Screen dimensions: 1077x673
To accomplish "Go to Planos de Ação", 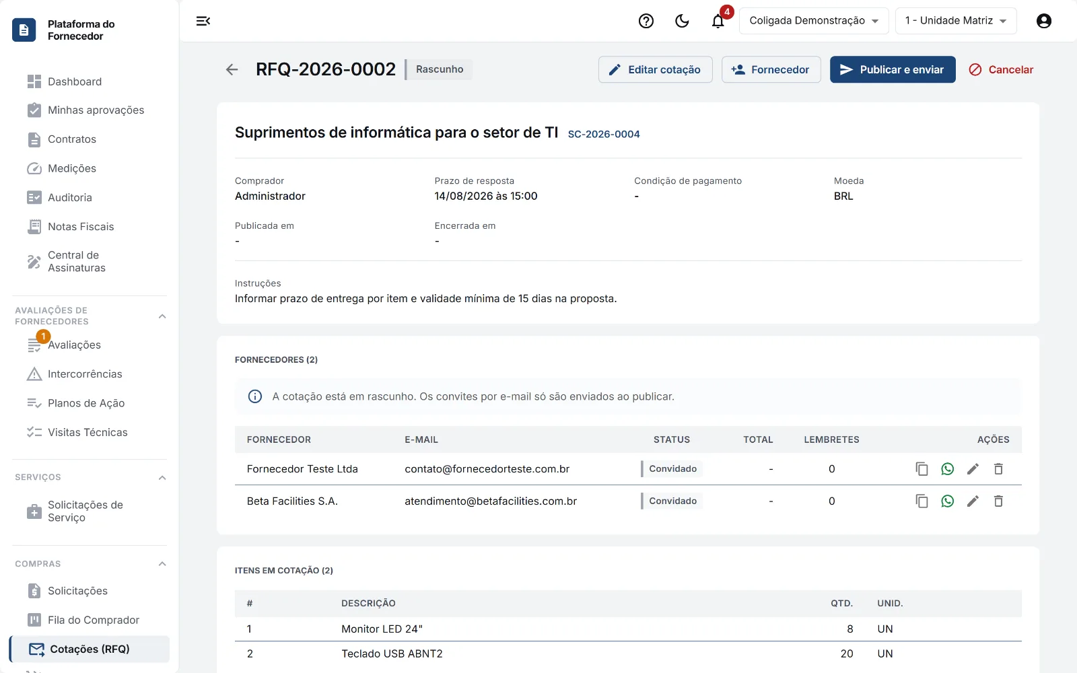I will point(90,403).
